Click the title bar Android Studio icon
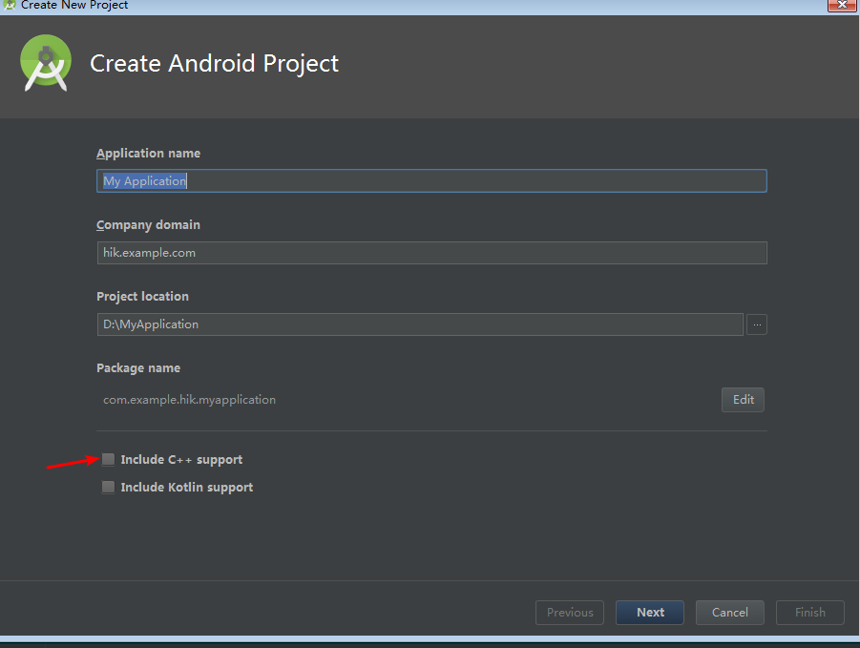 (10, 5)
